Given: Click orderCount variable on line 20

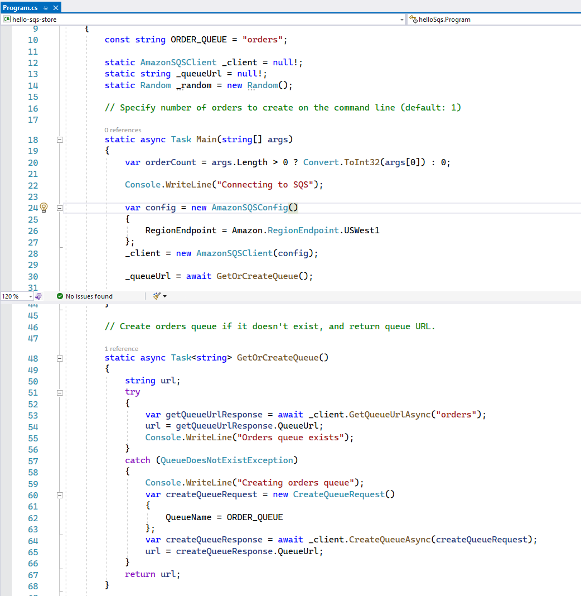Looking at the screenshot, I should coord(171,162).
